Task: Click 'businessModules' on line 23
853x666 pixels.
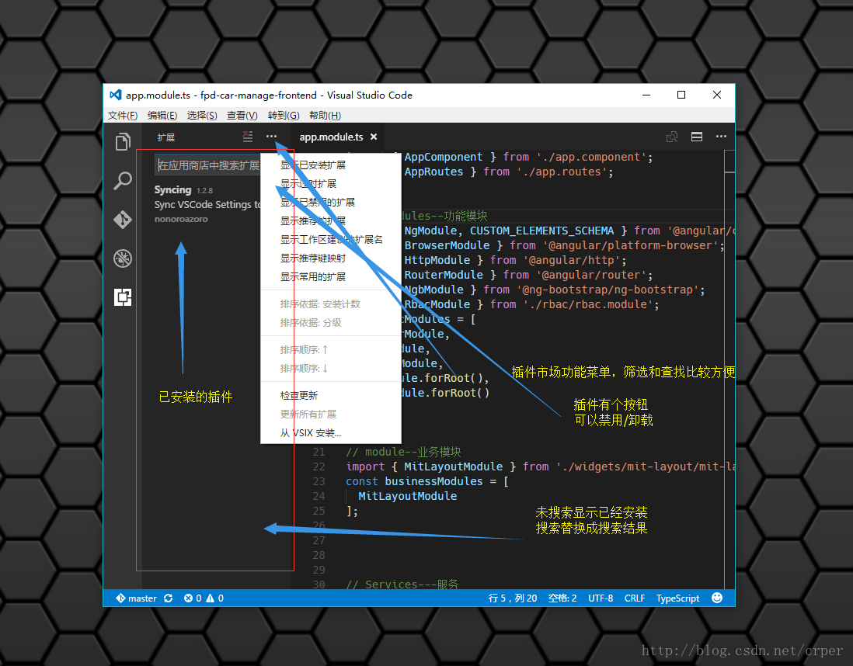Action: click(433, 481)
